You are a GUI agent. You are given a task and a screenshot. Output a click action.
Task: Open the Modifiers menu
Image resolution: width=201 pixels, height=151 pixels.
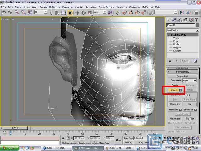[55, 7]
